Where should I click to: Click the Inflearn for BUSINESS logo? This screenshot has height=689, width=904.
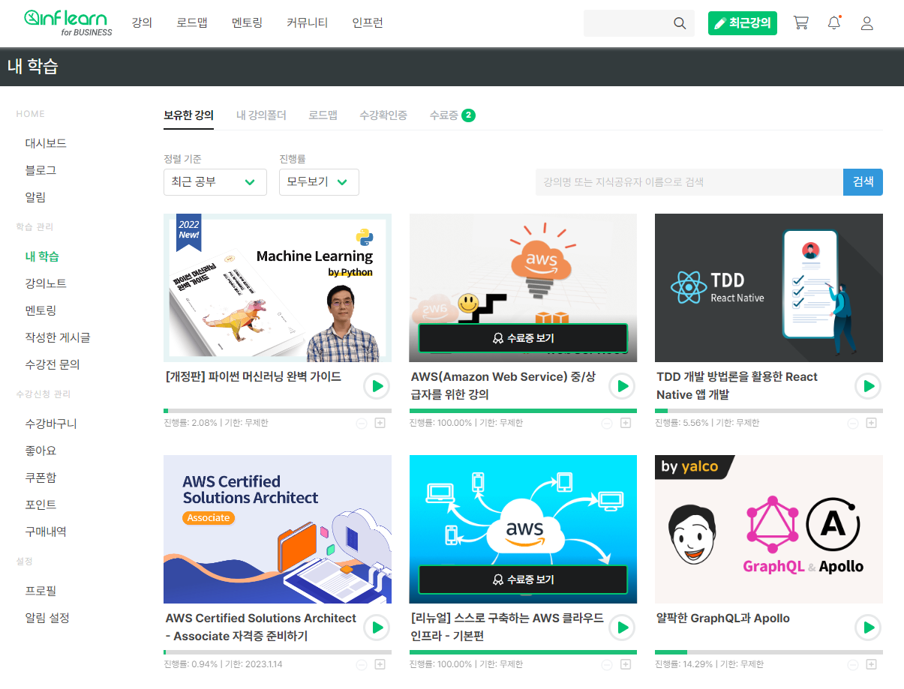68,23
